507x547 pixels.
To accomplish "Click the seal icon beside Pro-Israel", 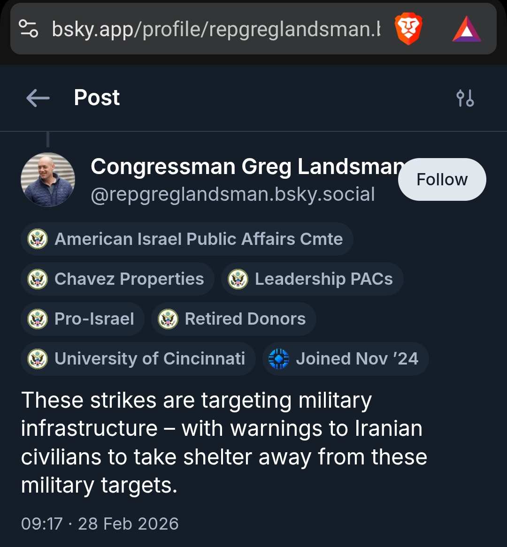I will pyautogui.click(x=38, y=319).
